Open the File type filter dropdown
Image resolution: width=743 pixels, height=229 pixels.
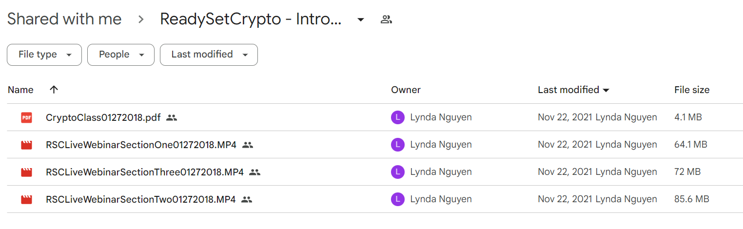click(44, 55)
